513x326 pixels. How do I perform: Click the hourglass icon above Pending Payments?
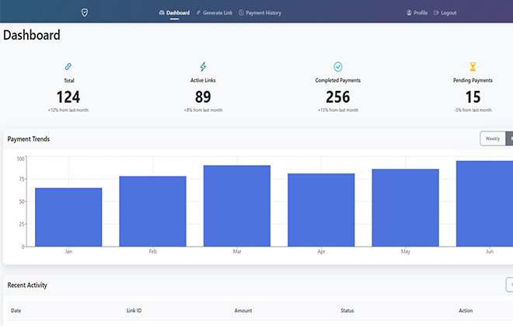click(x=473, y=66)
